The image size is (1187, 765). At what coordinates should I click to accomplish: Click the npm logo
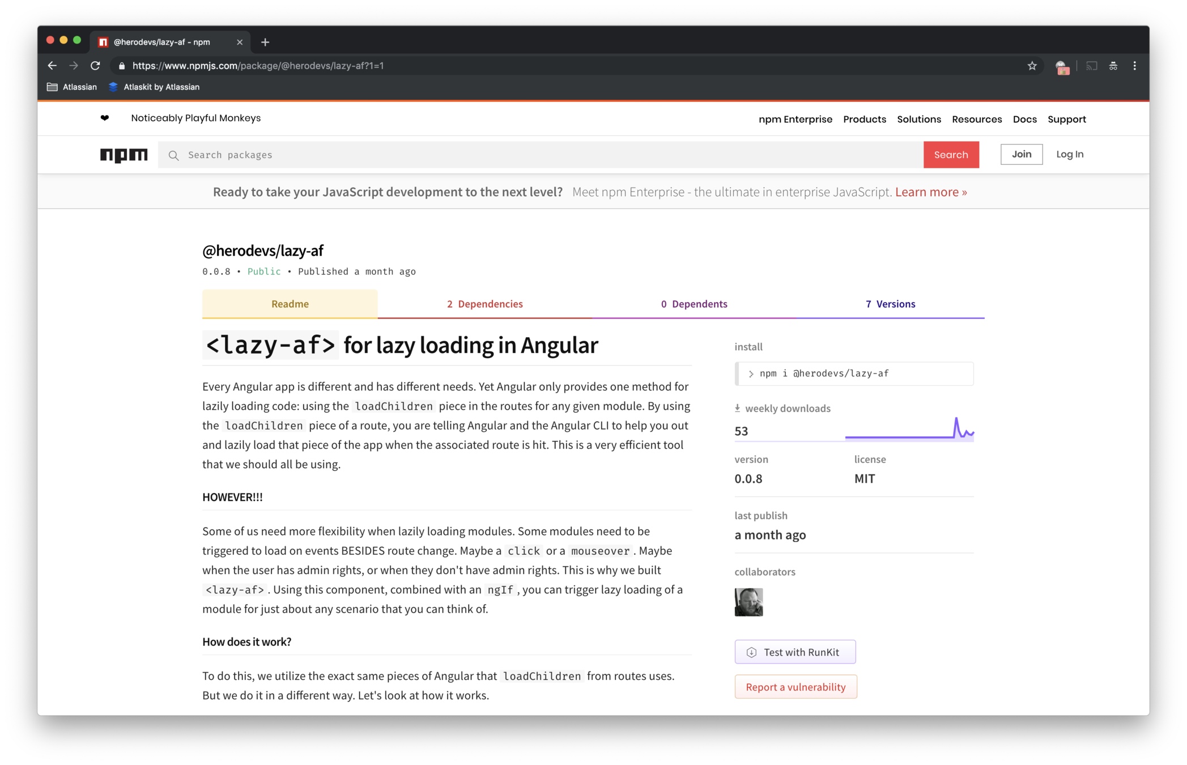[x=124, y=155]
